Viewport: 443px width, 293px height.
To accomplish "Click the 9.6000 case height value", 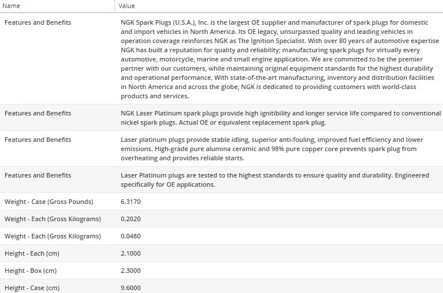I will [131, 287].
